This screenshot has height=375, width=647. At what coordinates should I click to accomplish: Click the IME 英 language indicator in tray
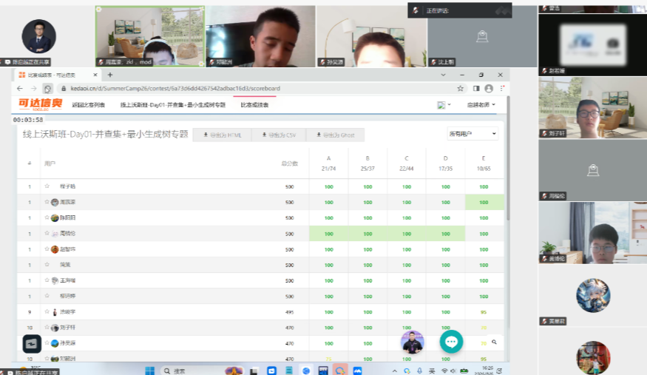click(x=432, y=371)
